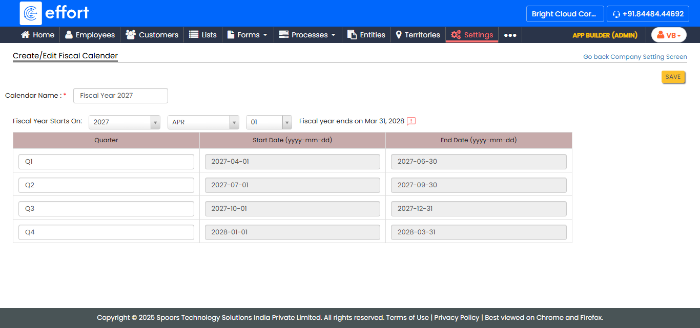Open the start day 01 dropdown

click(x=269, y=122)
